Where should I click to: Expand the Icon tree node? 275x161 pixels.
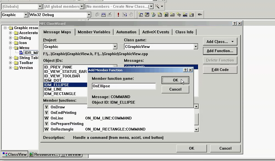tap(10, 43)
